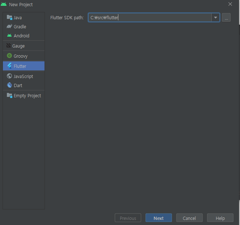
Task: Select the Empty Project folder icon
Action: coord(9,95)
